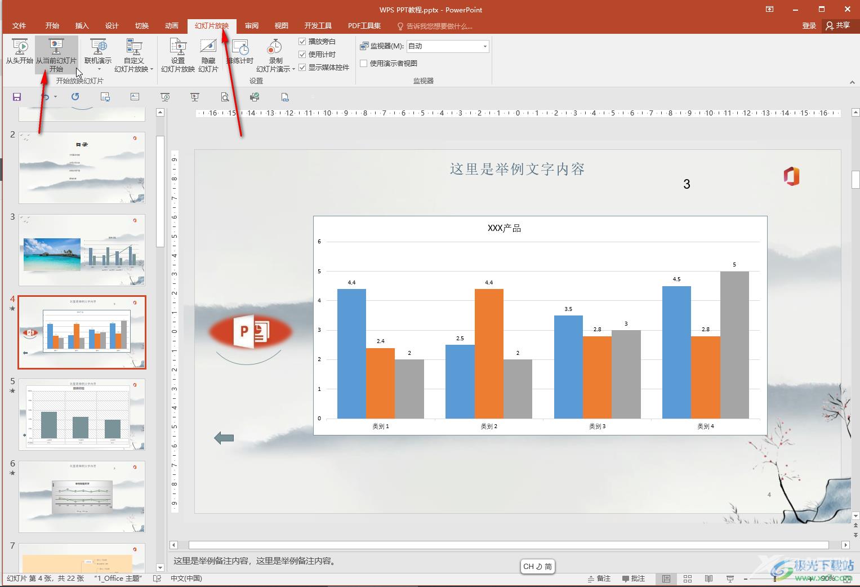The width and height of the screenshot is (860, 587).
Task: Click the redo/repeat icon in quick toolbar
Action: [75, 97]
